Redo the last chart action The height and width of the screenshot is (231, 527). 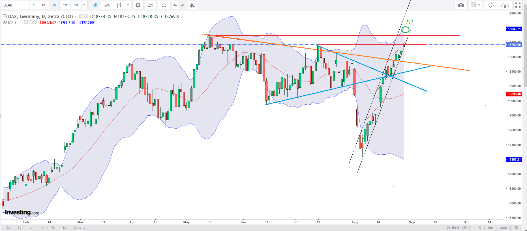click(182, 5)
